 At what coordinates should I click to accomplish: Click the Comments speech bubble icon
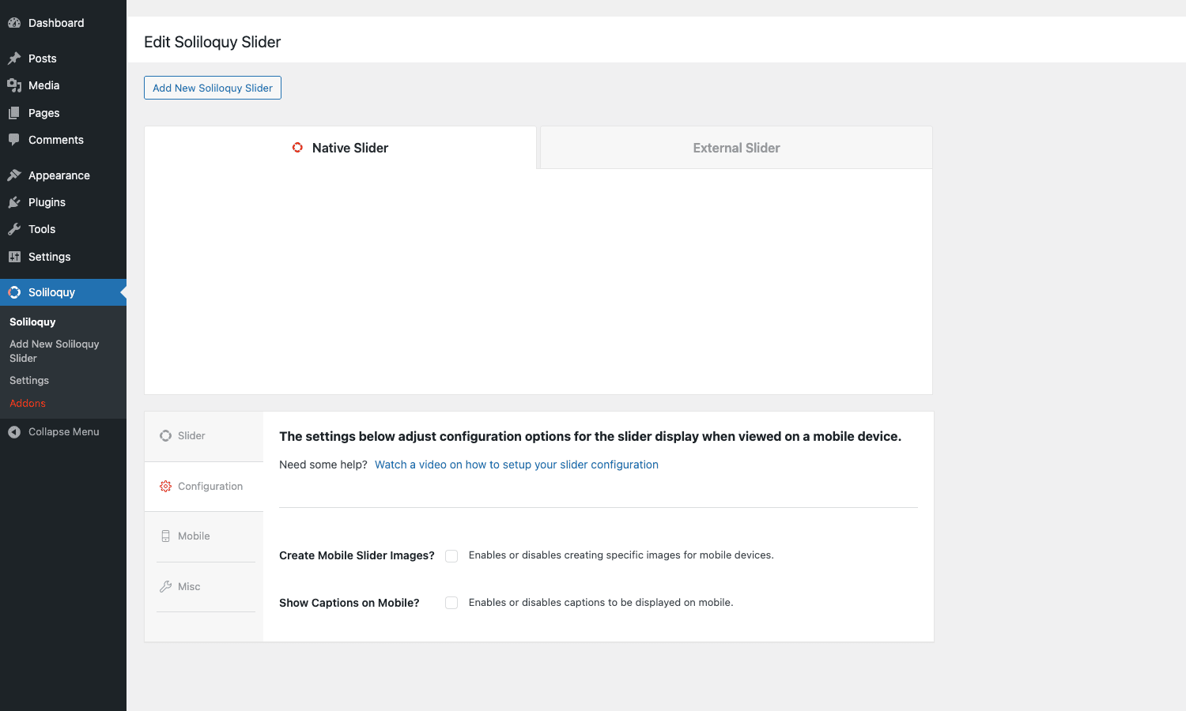[14, 140]
